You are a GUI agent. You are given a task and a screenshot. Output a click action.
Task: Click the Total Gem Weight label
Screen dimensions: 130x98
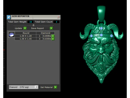[17, 22]
